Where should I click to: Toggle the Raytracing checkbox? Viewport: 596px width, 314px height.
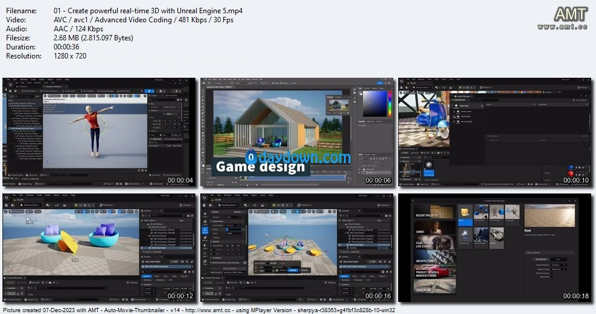[551, 277]
